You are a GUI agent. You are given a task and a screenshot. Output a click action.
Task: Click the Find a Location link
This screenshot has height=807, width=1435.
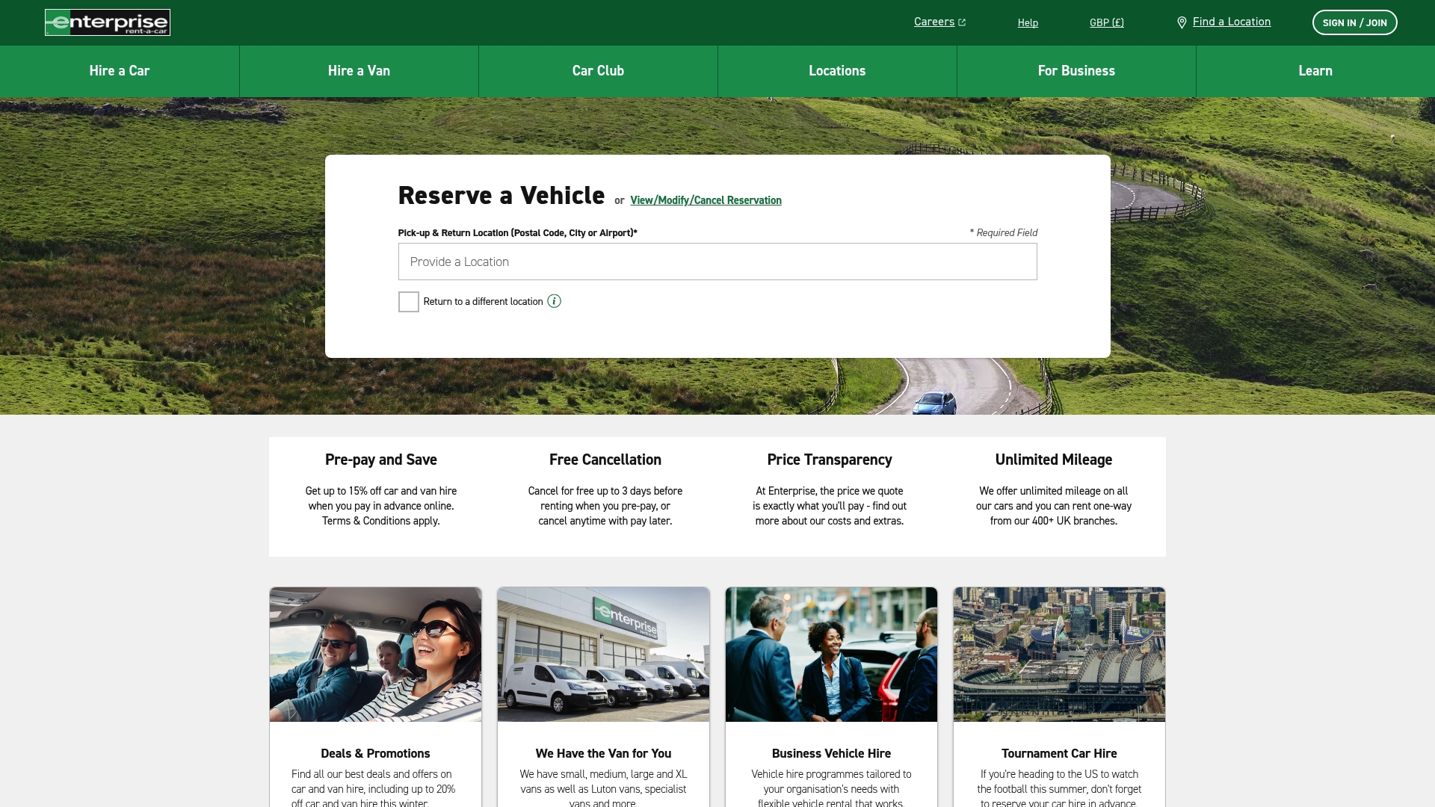pos(1232,22)
